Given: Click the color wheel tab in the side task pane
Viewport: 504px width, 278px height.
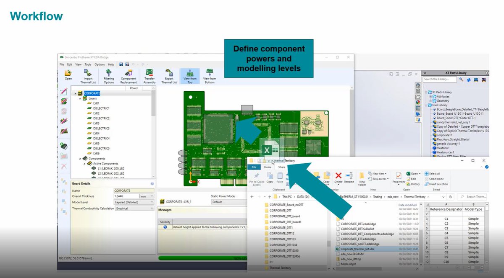Looking at the screenshot, I should point(418,102).
